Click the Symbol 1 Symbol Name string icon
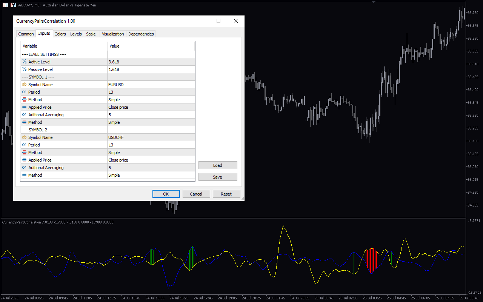483x302 pixels. click(x=25, y=85)
